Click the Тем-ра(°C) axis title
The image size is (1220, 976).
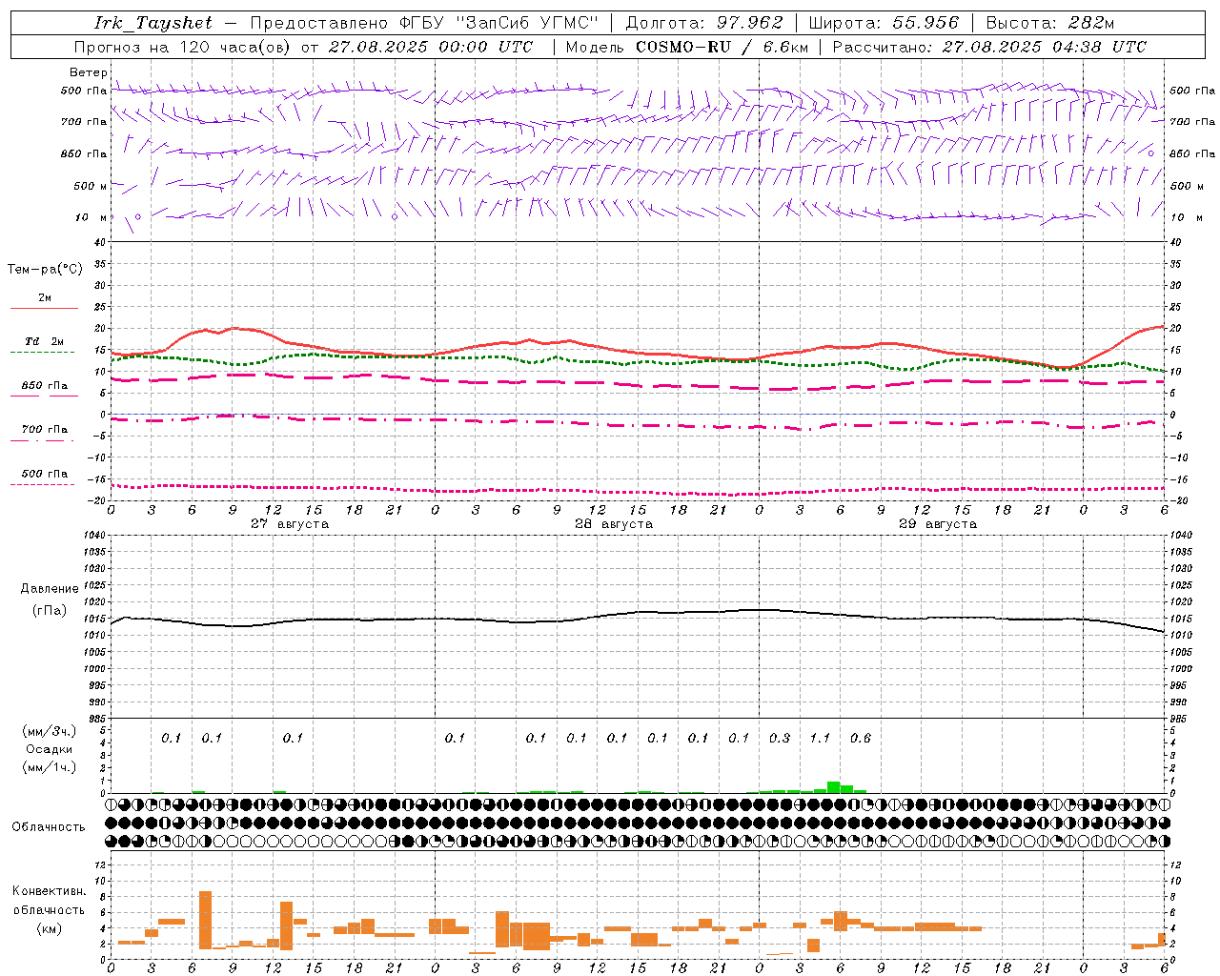click(x=45, y=270)
